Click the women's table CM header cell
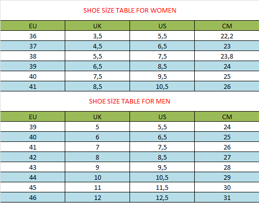The height and width of the screenshot is (203, 259). coord(227,26)
